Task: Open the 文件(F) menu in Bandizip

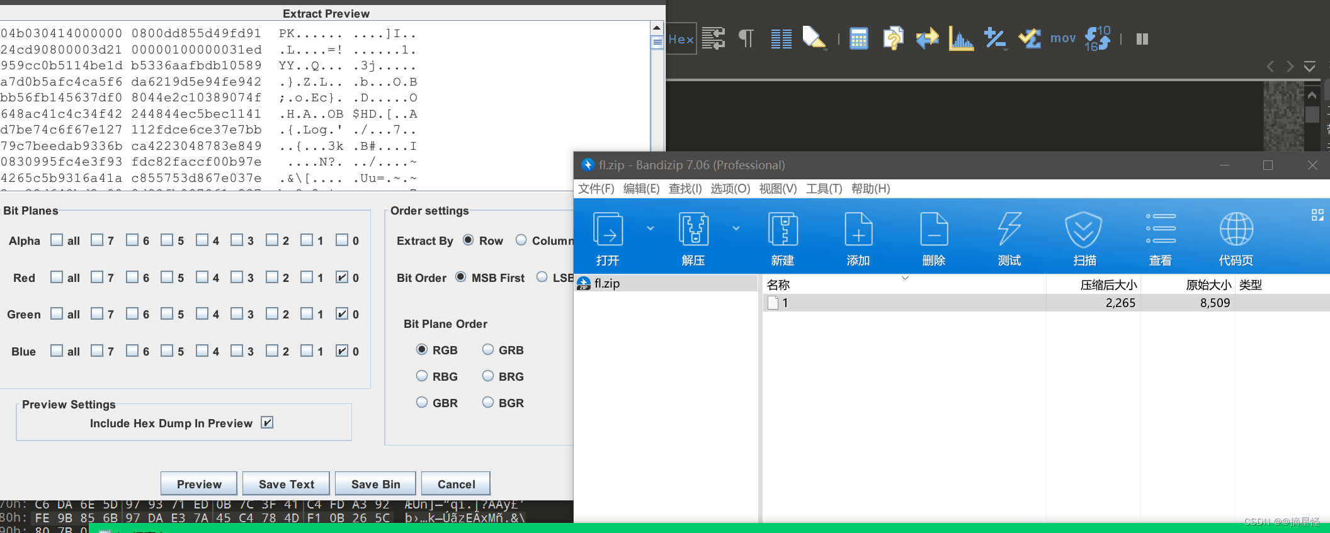Action: 596,189
